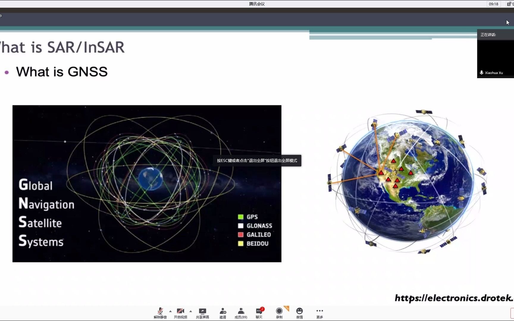Viewport: 514px width, 321px height.
Task: Start screen sharing (共享屏幕)
Action: pos(202,313)
